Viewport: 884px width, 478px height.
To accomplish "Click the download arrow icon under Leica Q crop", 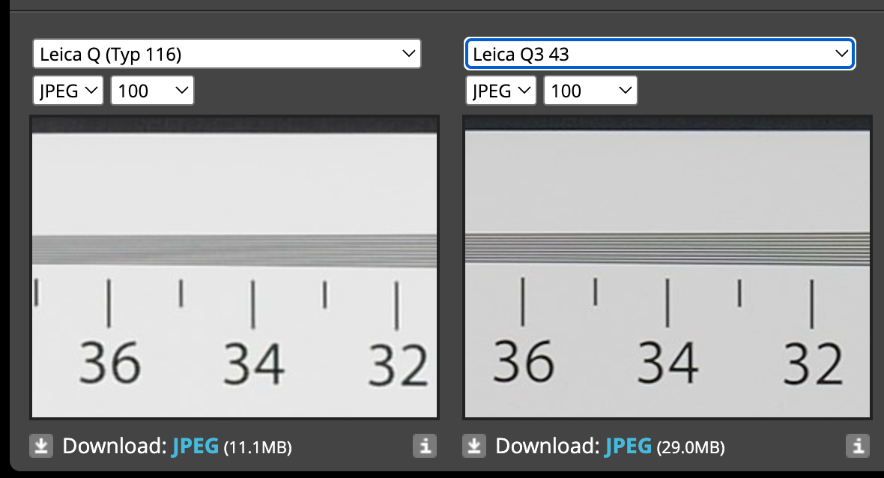I will pos(41,447).
